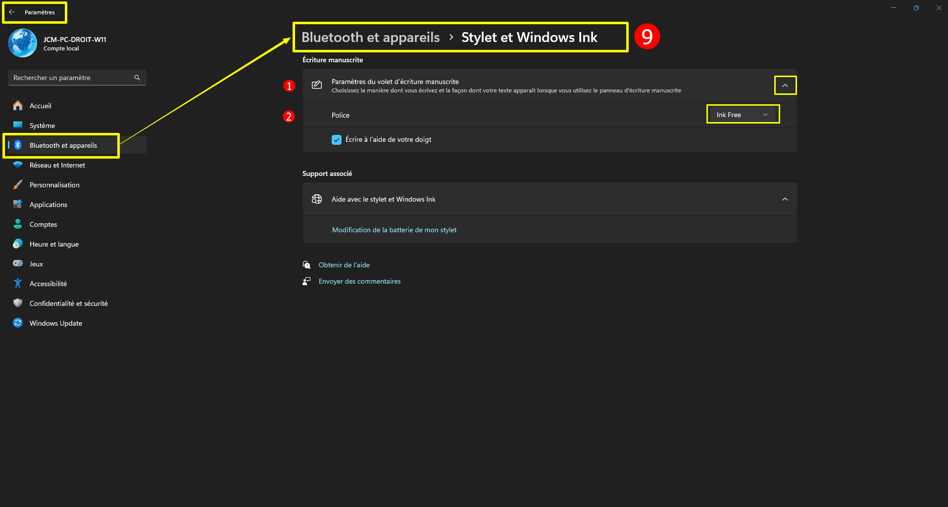The height and width of the screenshot is (507, 948).
Task: Click the Heure et langue clock icon
Action: point(18,244)
